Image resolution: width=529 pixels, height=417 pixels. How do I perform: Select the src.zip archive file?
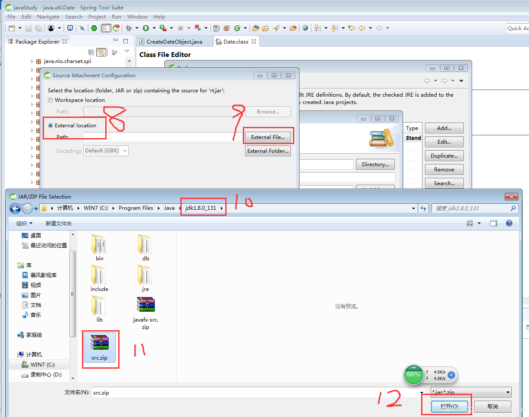tap(100, 348)
